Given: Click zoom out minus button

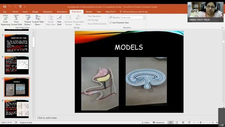Looking at the screenshot, I should 194,122.
